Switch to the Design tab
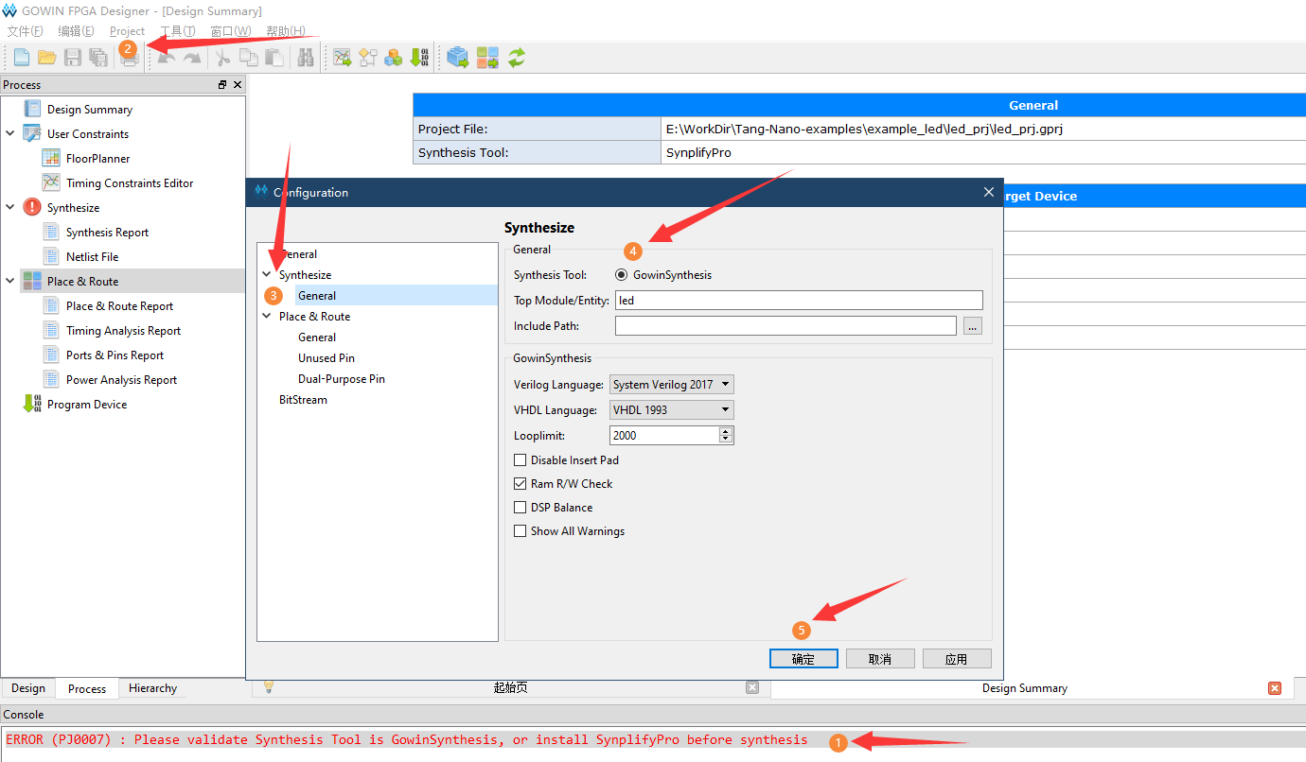 click(28, 688)
